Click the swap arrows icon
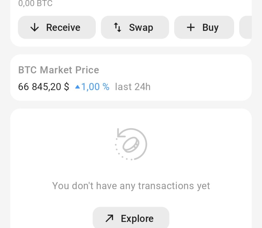This screenshot has width=262, height=228. point(118,27)
